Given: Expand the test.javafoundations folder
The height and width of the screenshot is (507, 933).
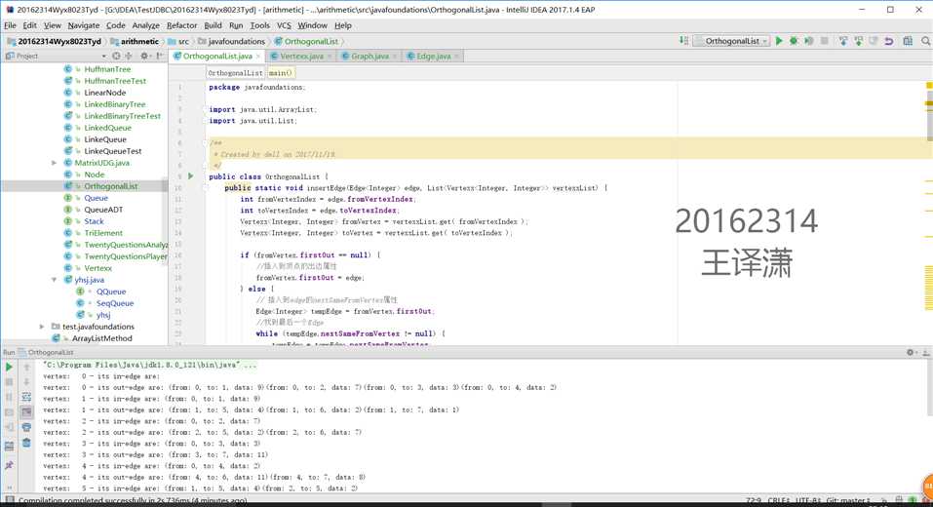Looking at the screenshot, I should point(42,327).
